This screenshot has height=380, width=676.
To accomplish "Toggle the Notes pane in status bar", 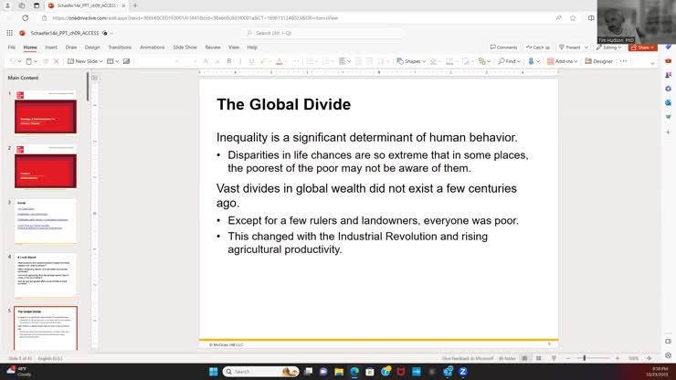I will [x=507, y=358].
